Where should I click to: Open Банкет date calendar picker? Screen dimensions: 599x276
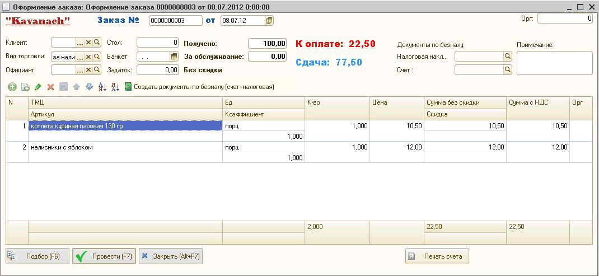pos(174,57)
